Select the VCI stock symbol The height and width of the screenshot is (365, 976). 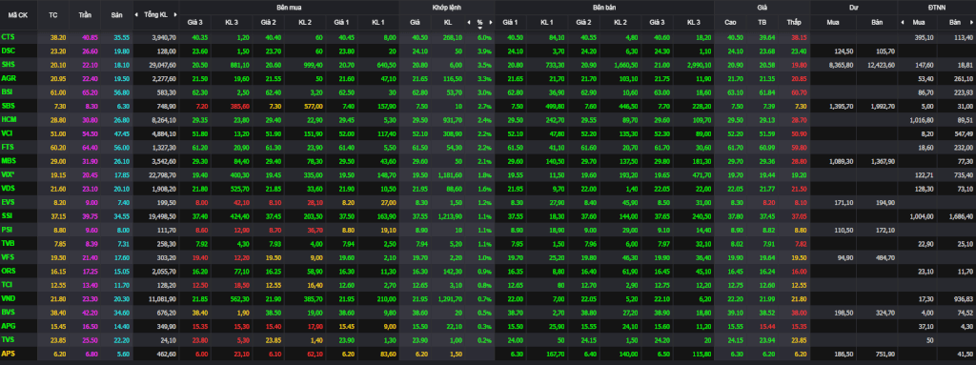8,132
